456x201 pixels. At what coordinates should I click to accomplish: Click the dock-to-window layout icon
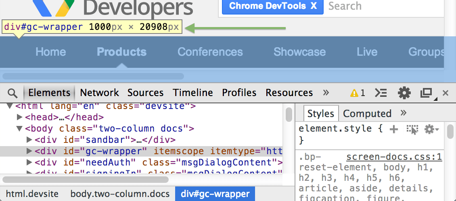(x=427, y=93)
